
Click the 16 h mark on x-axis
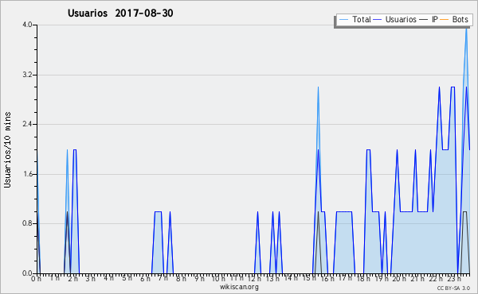pos(327,278)
